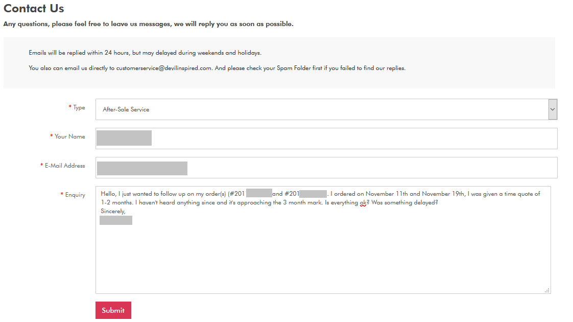The image size is (573, 322).
Task: Click the "After-Sale Service" selected value
Action: [126, 109]
